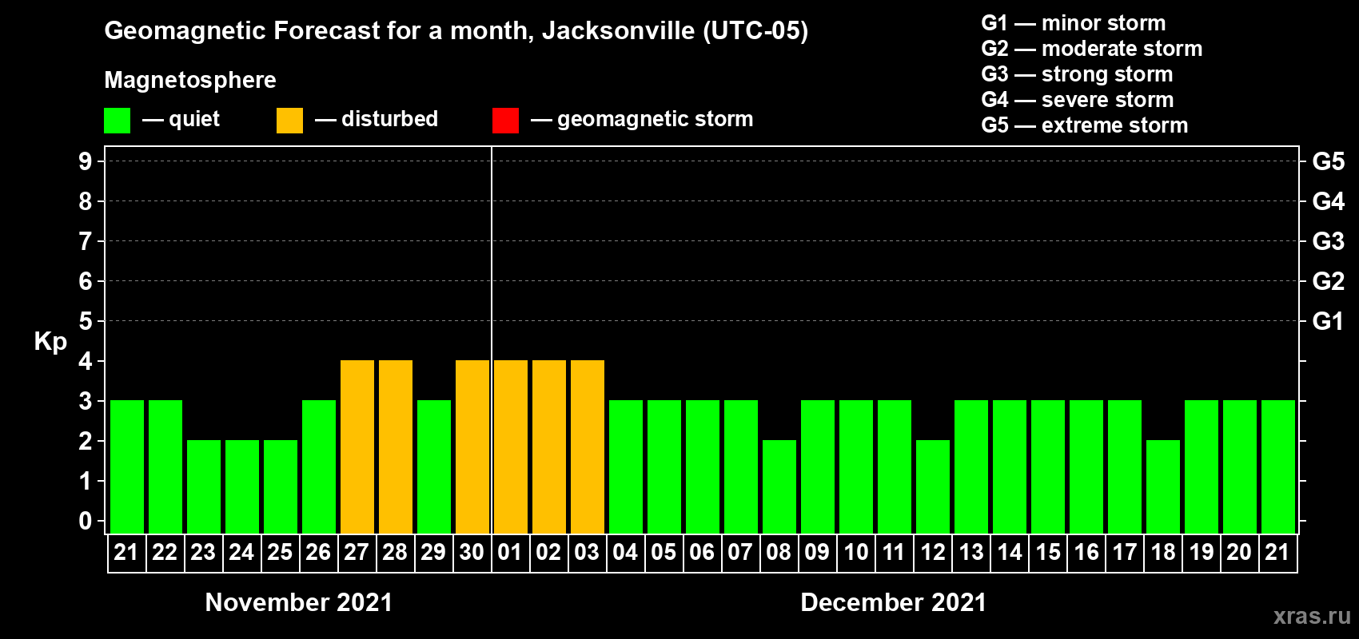Viewport: 1359px width, 639px height.
Task: Click the green bar for December 21
Action: click(1278, 466)
